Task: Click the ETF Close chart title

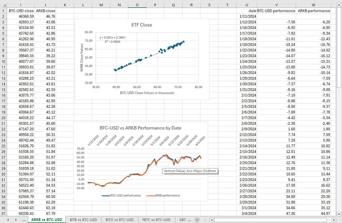Action: pyautogui.click(x=142, y=25)
